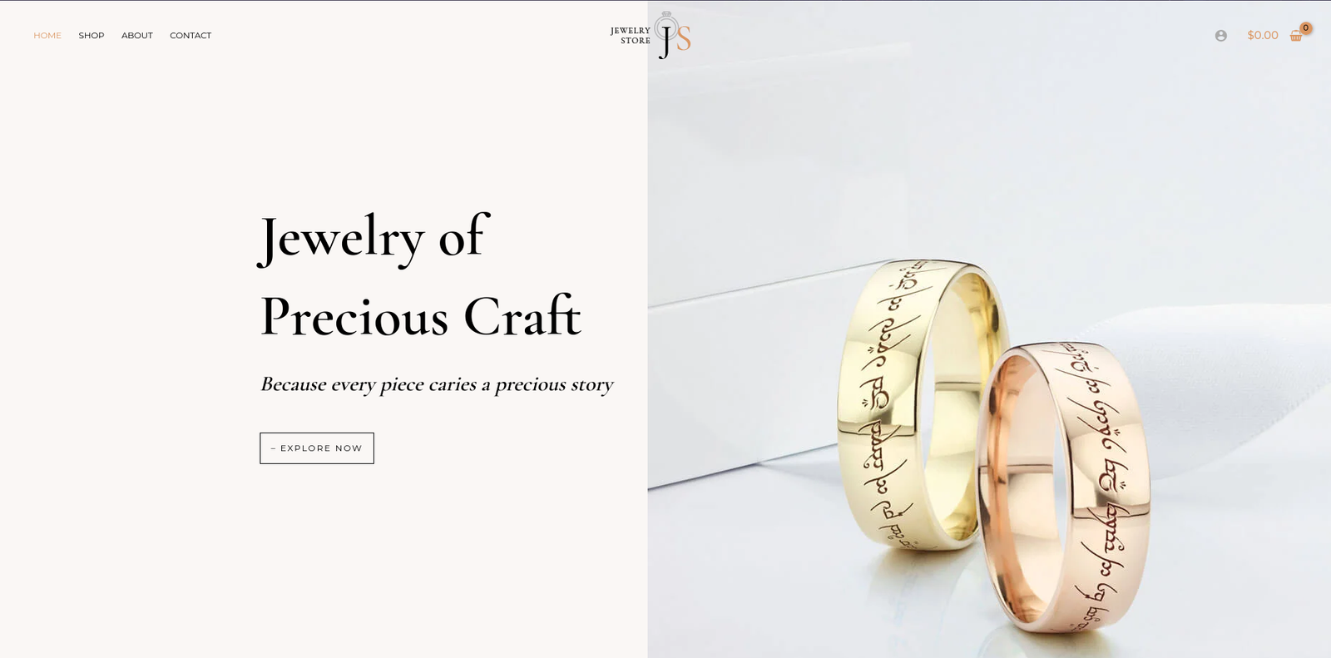The height and width of the screenshot is (658, 1331).
Task: Go to the Home menu item
Action: [x=47, y=36]
